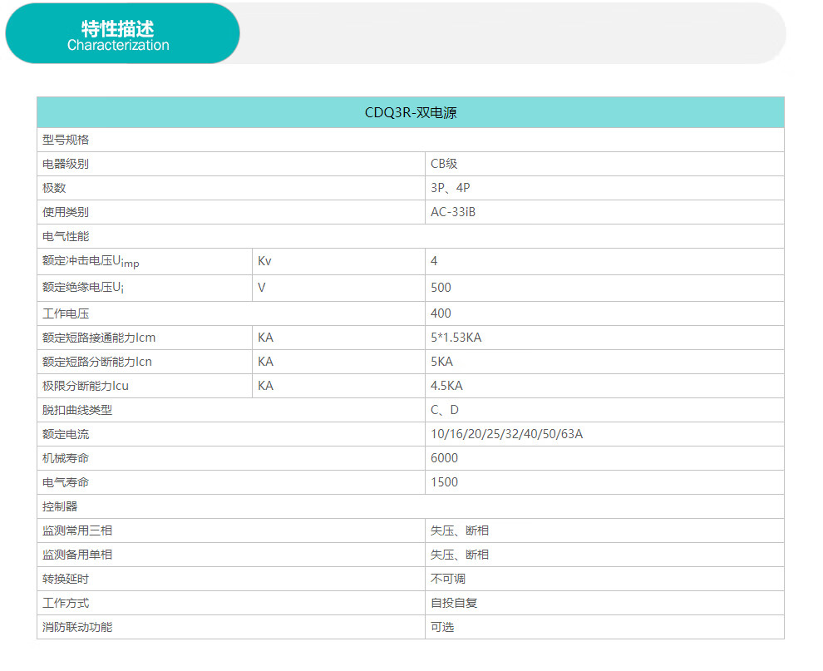
Task: Select 失压、断相 in the 监测备用单相 row
Action: tap(460, 555)
